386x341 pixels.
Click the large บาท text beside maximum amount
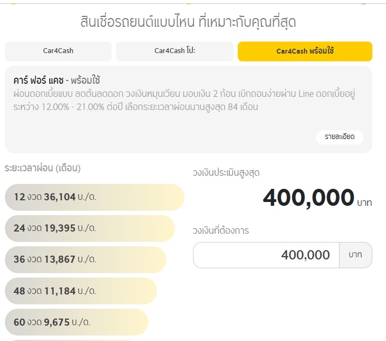point(364,203)
